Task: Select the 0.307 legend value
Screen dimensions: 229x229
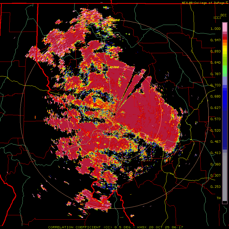Action: [216, 175]
